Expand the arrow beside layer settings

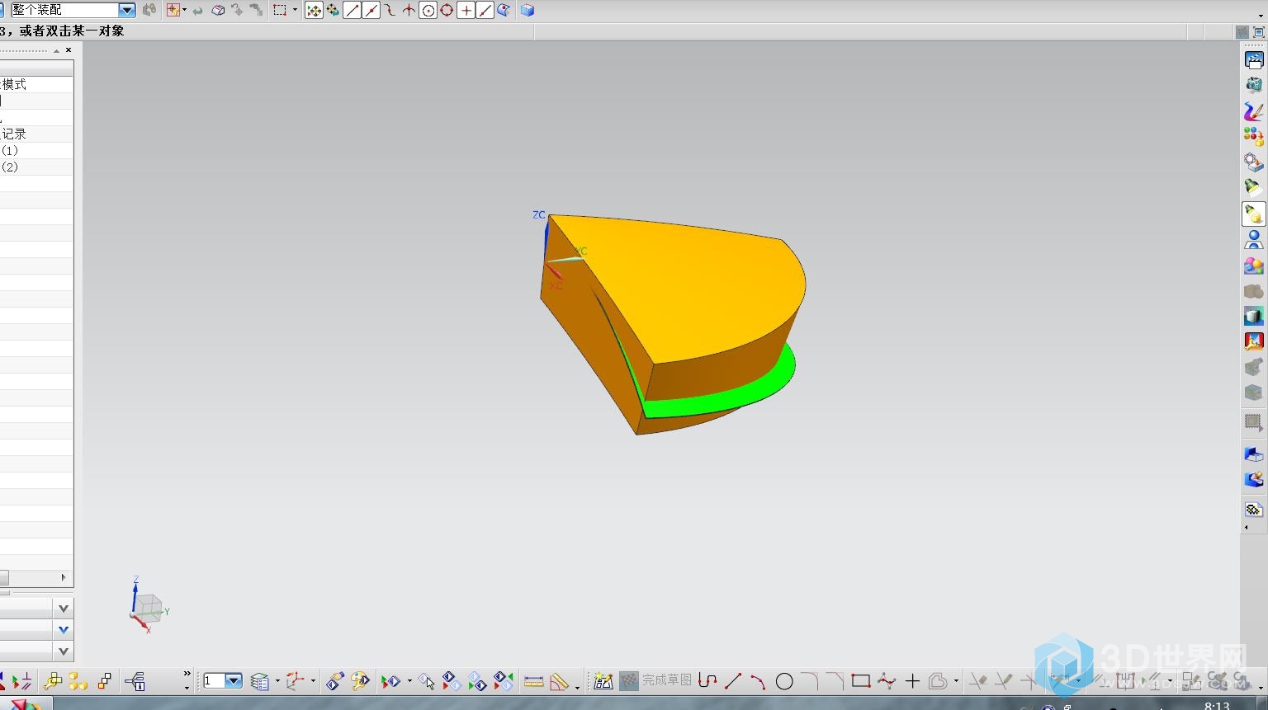click(277, 681)
